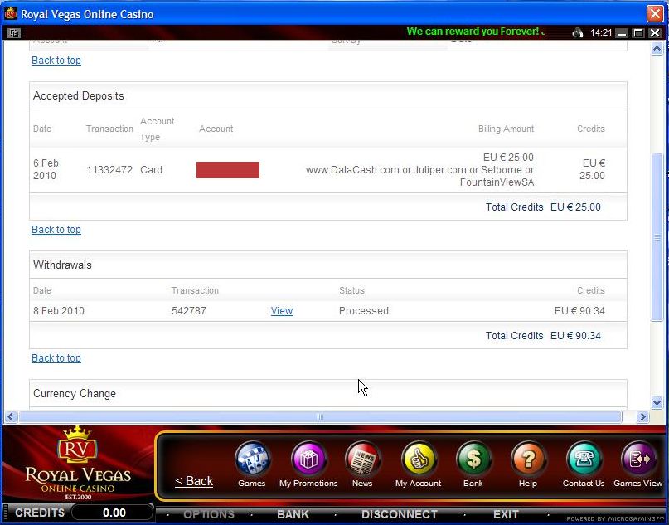
Task: Click the vertical scrollbar thumb
Action: (657, 237)
